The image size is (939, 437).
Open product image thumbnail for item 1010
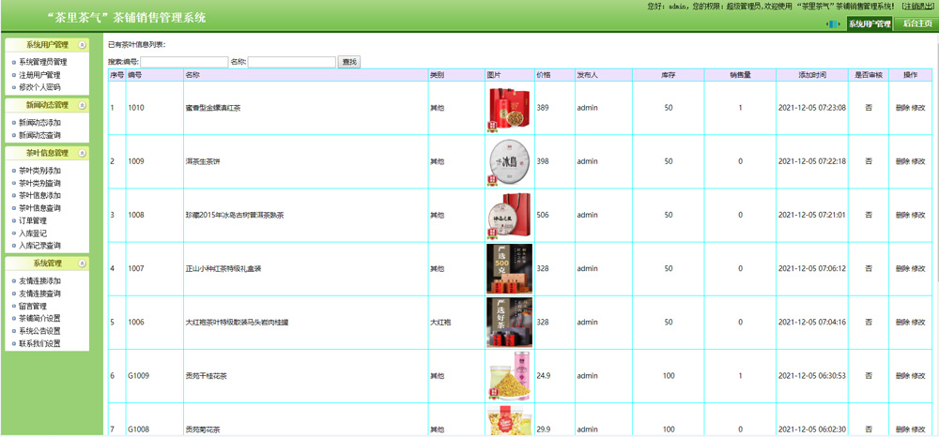tap(509, 108)
